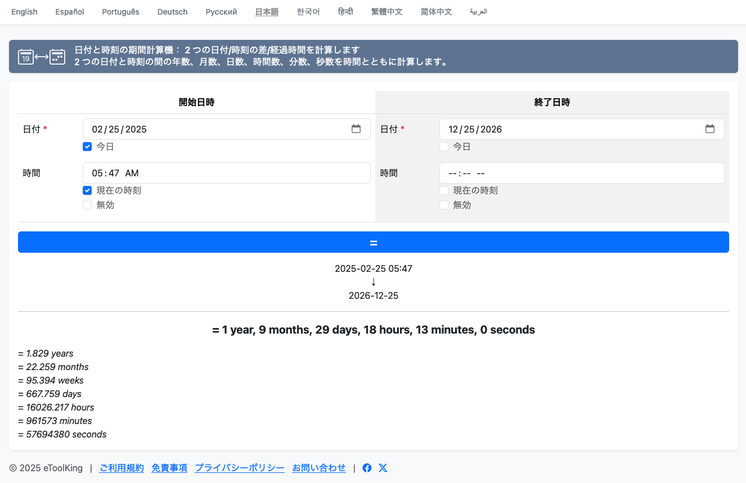
Task: Switch to 한국어 language
Action: 308,12
